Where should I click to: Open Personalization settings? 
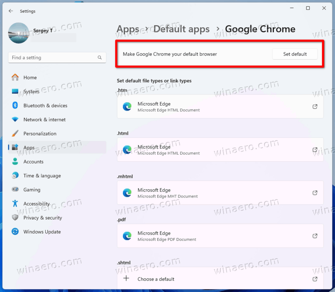(x=57, y=133)
